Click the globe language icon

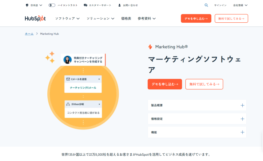tap(27, 5)
